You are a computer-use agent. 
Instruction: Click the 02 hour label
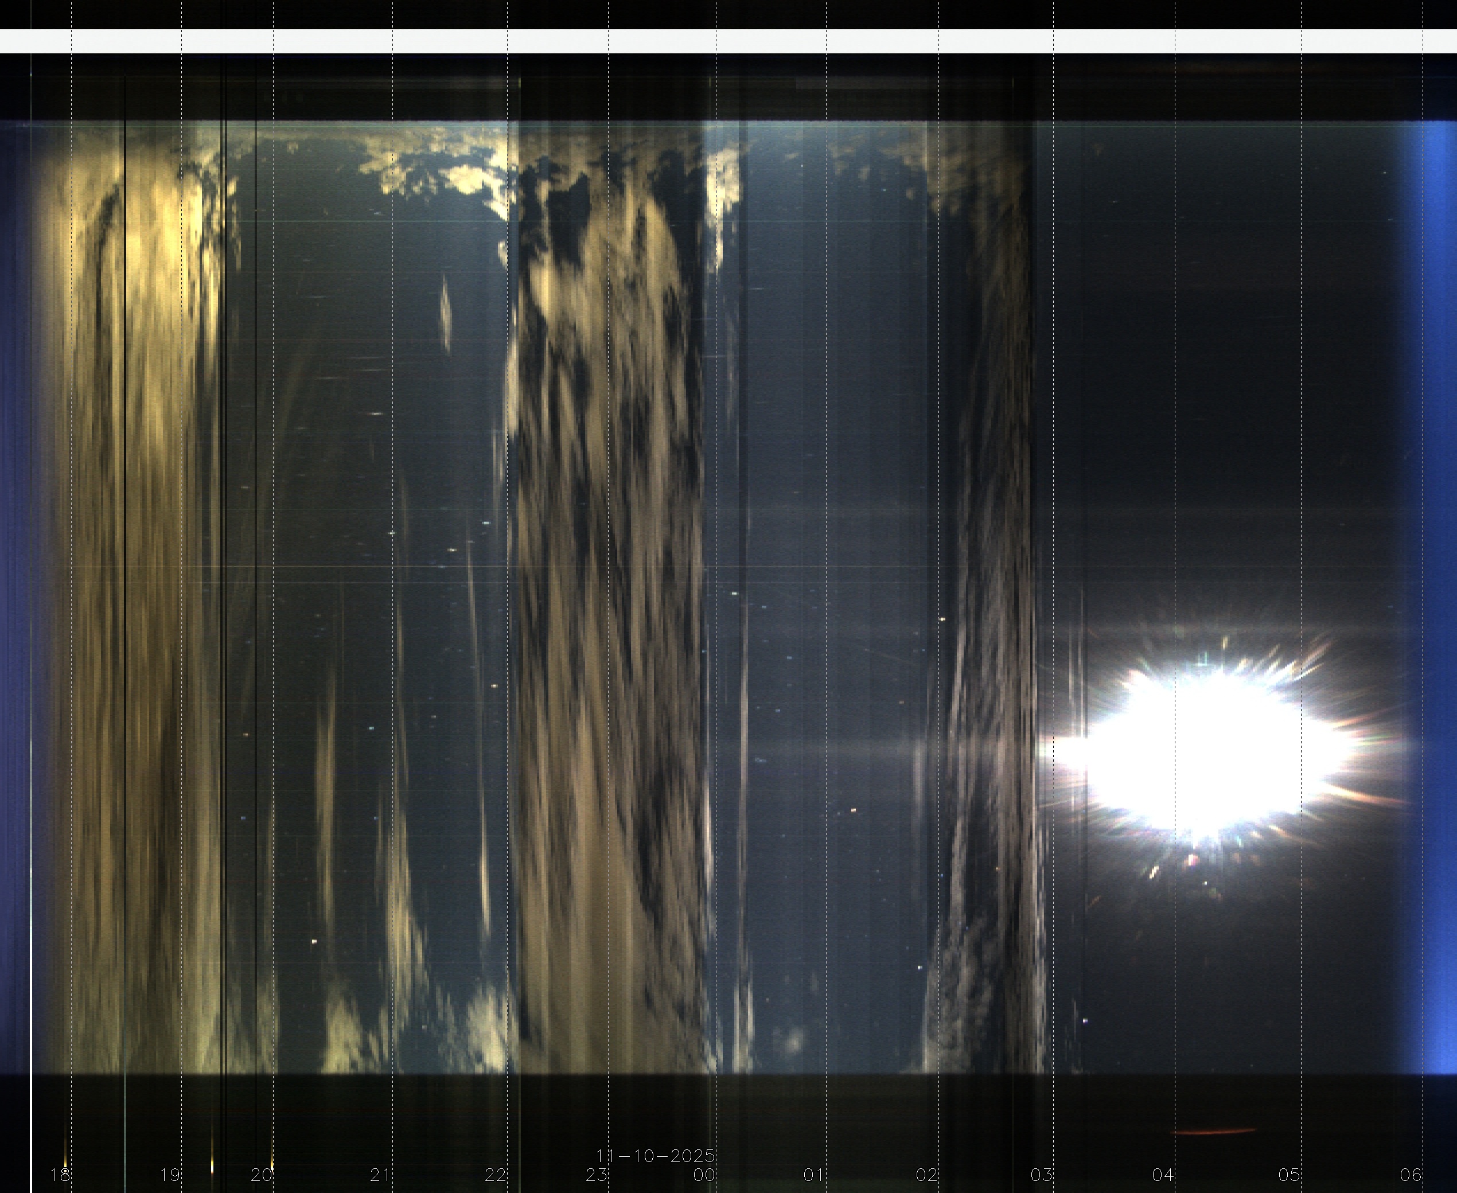pyautogui.click(x=926, y=1175)
